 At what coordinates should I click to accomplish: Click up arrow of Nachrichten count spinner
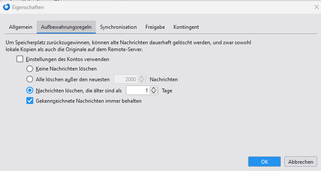coord(142,77)
